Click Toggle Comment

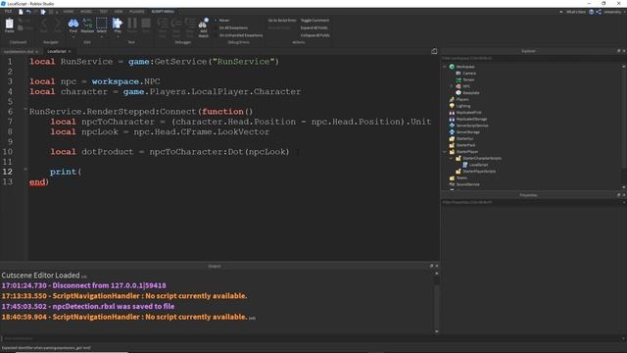[x=314, y=20]
